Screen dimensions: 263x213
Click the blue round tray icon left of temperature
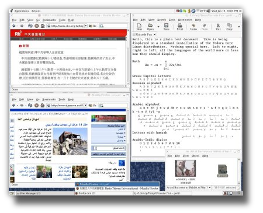click(193, 11)
